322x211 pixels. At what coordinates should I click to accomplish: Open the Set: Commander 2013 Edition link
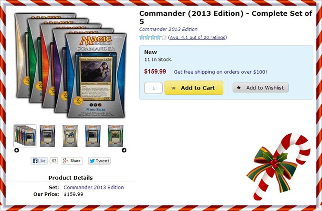93,187
